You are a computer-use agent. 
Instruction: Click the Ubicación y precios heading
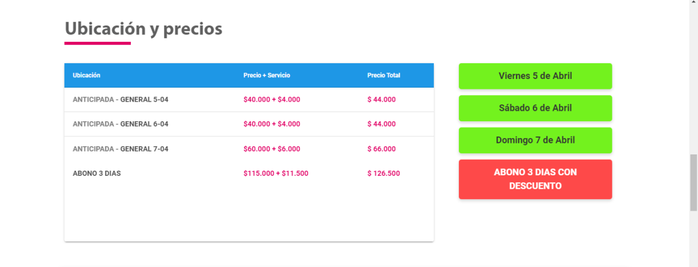click(x=143, y=28)
